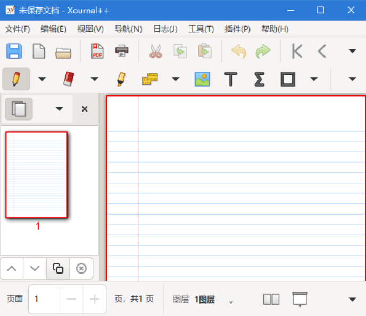The width and height of the screenshot is (366, 316).
Task: Open the sidebar view selector dropdown
Action: (59, 108)
